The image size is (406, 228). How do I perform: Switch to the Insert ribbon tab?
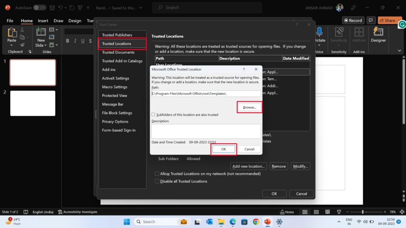[43, 21]
